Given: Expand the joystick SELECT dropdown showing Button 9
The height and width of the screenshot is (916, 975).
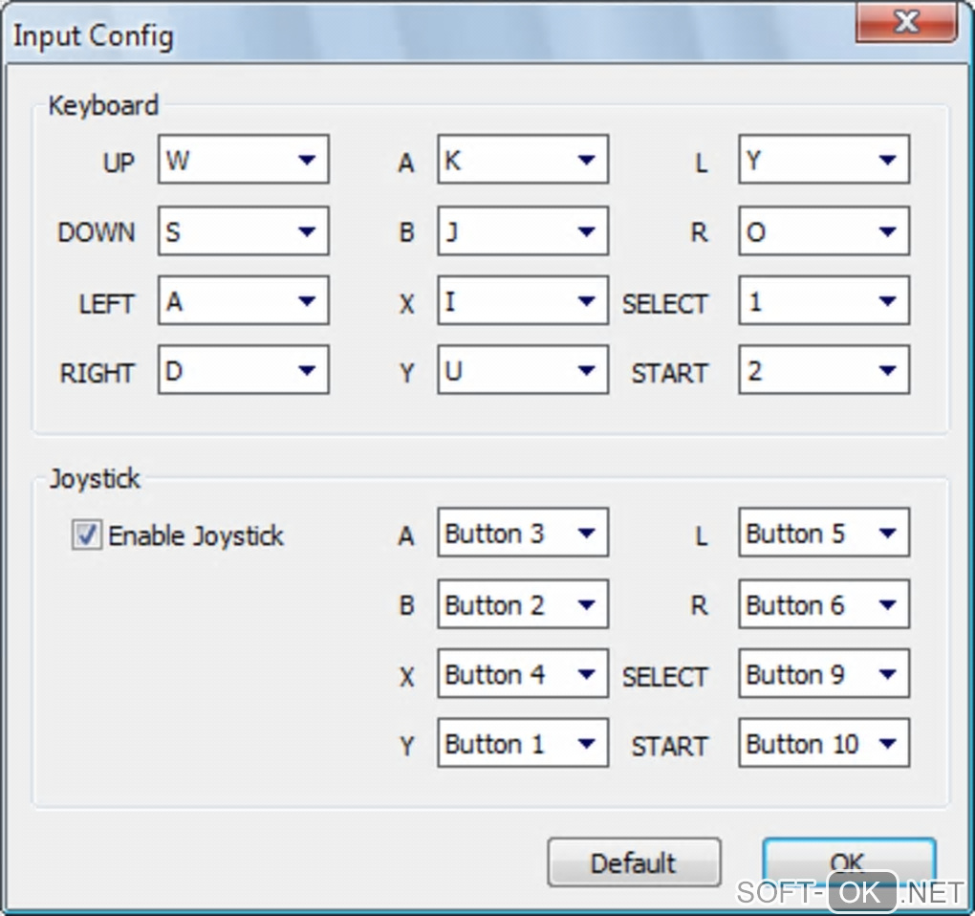Looking at the screenshot, I should coord(824,674).
